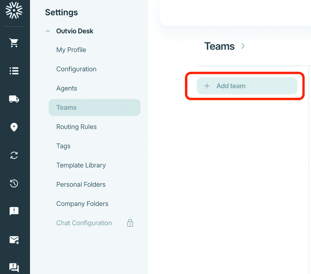
Task: Open the delivery truck shipments icon
Action: [x=14, y=99]
